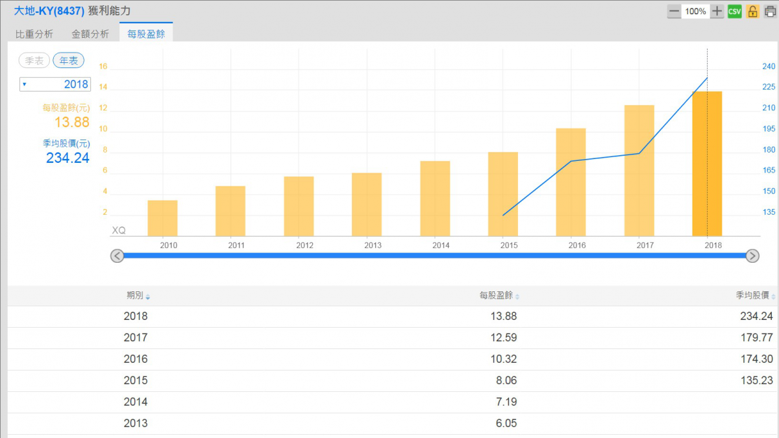779x438 pixels.
Task: Click the 100% zoom level field
Action: (x=695, y=11)
